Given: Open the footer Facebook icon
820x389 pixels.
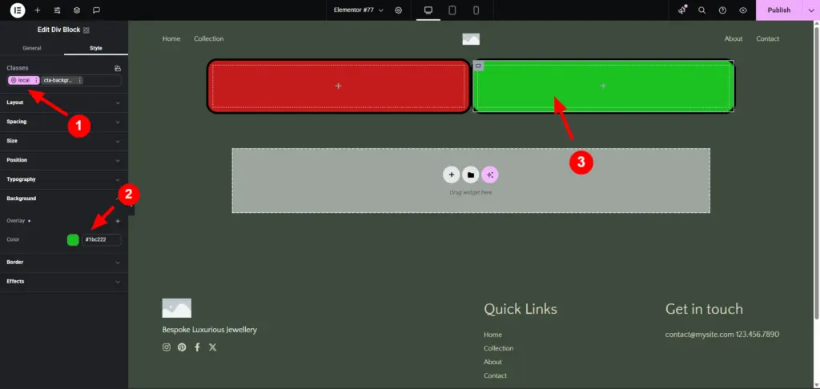Looking at the screenshot, I should click(197, 347).
